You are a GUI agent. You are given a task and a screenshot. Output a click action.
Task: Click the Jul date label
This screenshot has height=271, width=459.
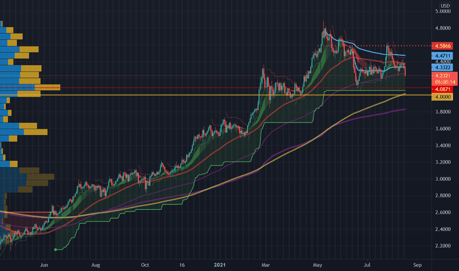[x=367, y=265]
